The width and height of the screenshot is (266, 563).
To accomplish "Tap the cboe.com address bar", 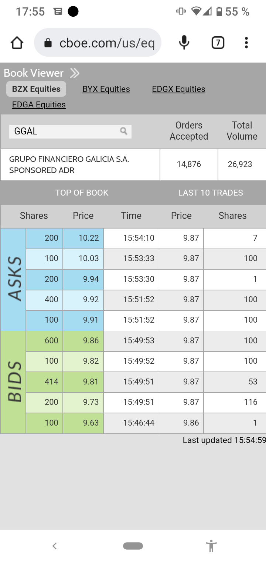I will (x=107, y=43).
